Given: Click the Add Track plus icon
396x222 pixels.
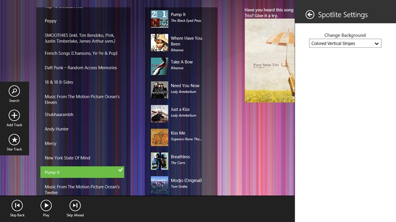Looking at the screenshot, I should pos(14,115).
